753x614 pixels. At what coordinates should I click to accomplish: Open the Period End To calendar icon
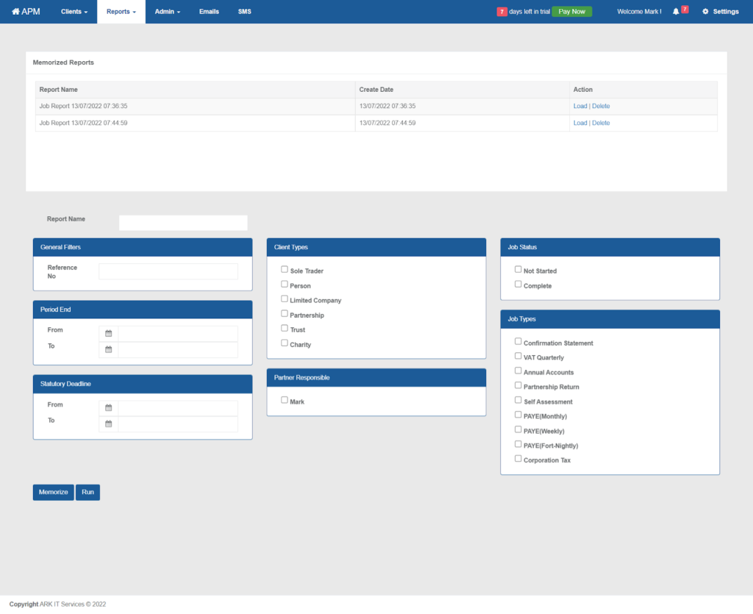[x=108, y=349]
